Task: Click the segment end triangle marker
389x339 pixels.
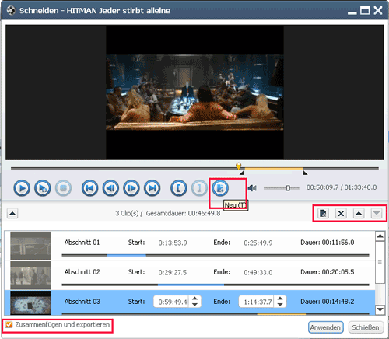Action: tap(305, 173)
